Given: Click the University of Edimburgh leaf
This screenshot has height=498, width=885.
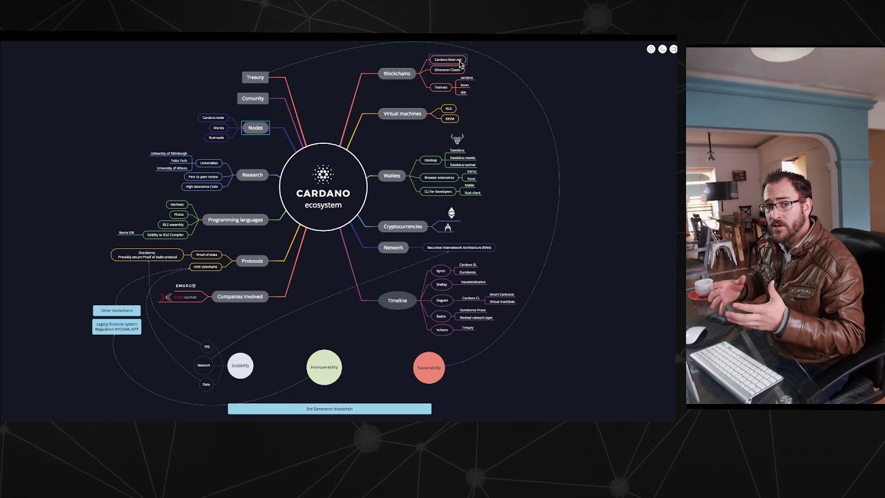Looking at the screenshot, I should 169,154.
